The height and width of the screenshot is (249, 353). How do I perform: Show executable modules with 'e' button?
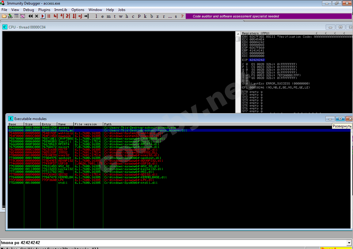tap(102, 16)
